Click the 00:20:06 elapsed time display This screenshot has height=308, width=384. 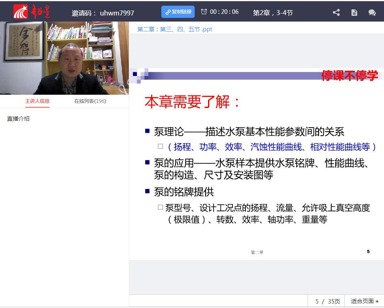(224, 12)
